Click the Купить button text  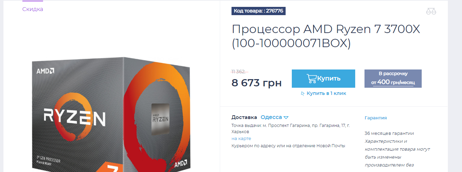pos(329,78)
